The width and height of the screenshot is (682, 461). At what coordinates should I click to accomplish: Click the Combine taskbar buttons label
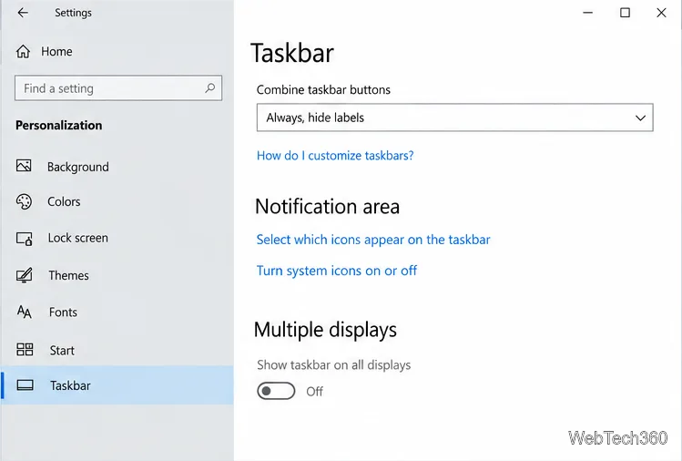coord(323,89)
